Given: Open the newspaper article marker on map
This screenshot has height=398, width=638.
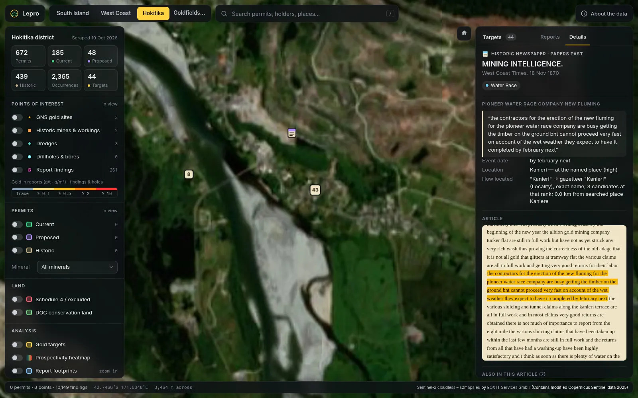Looking at the screenshot, I should point(292,133).
